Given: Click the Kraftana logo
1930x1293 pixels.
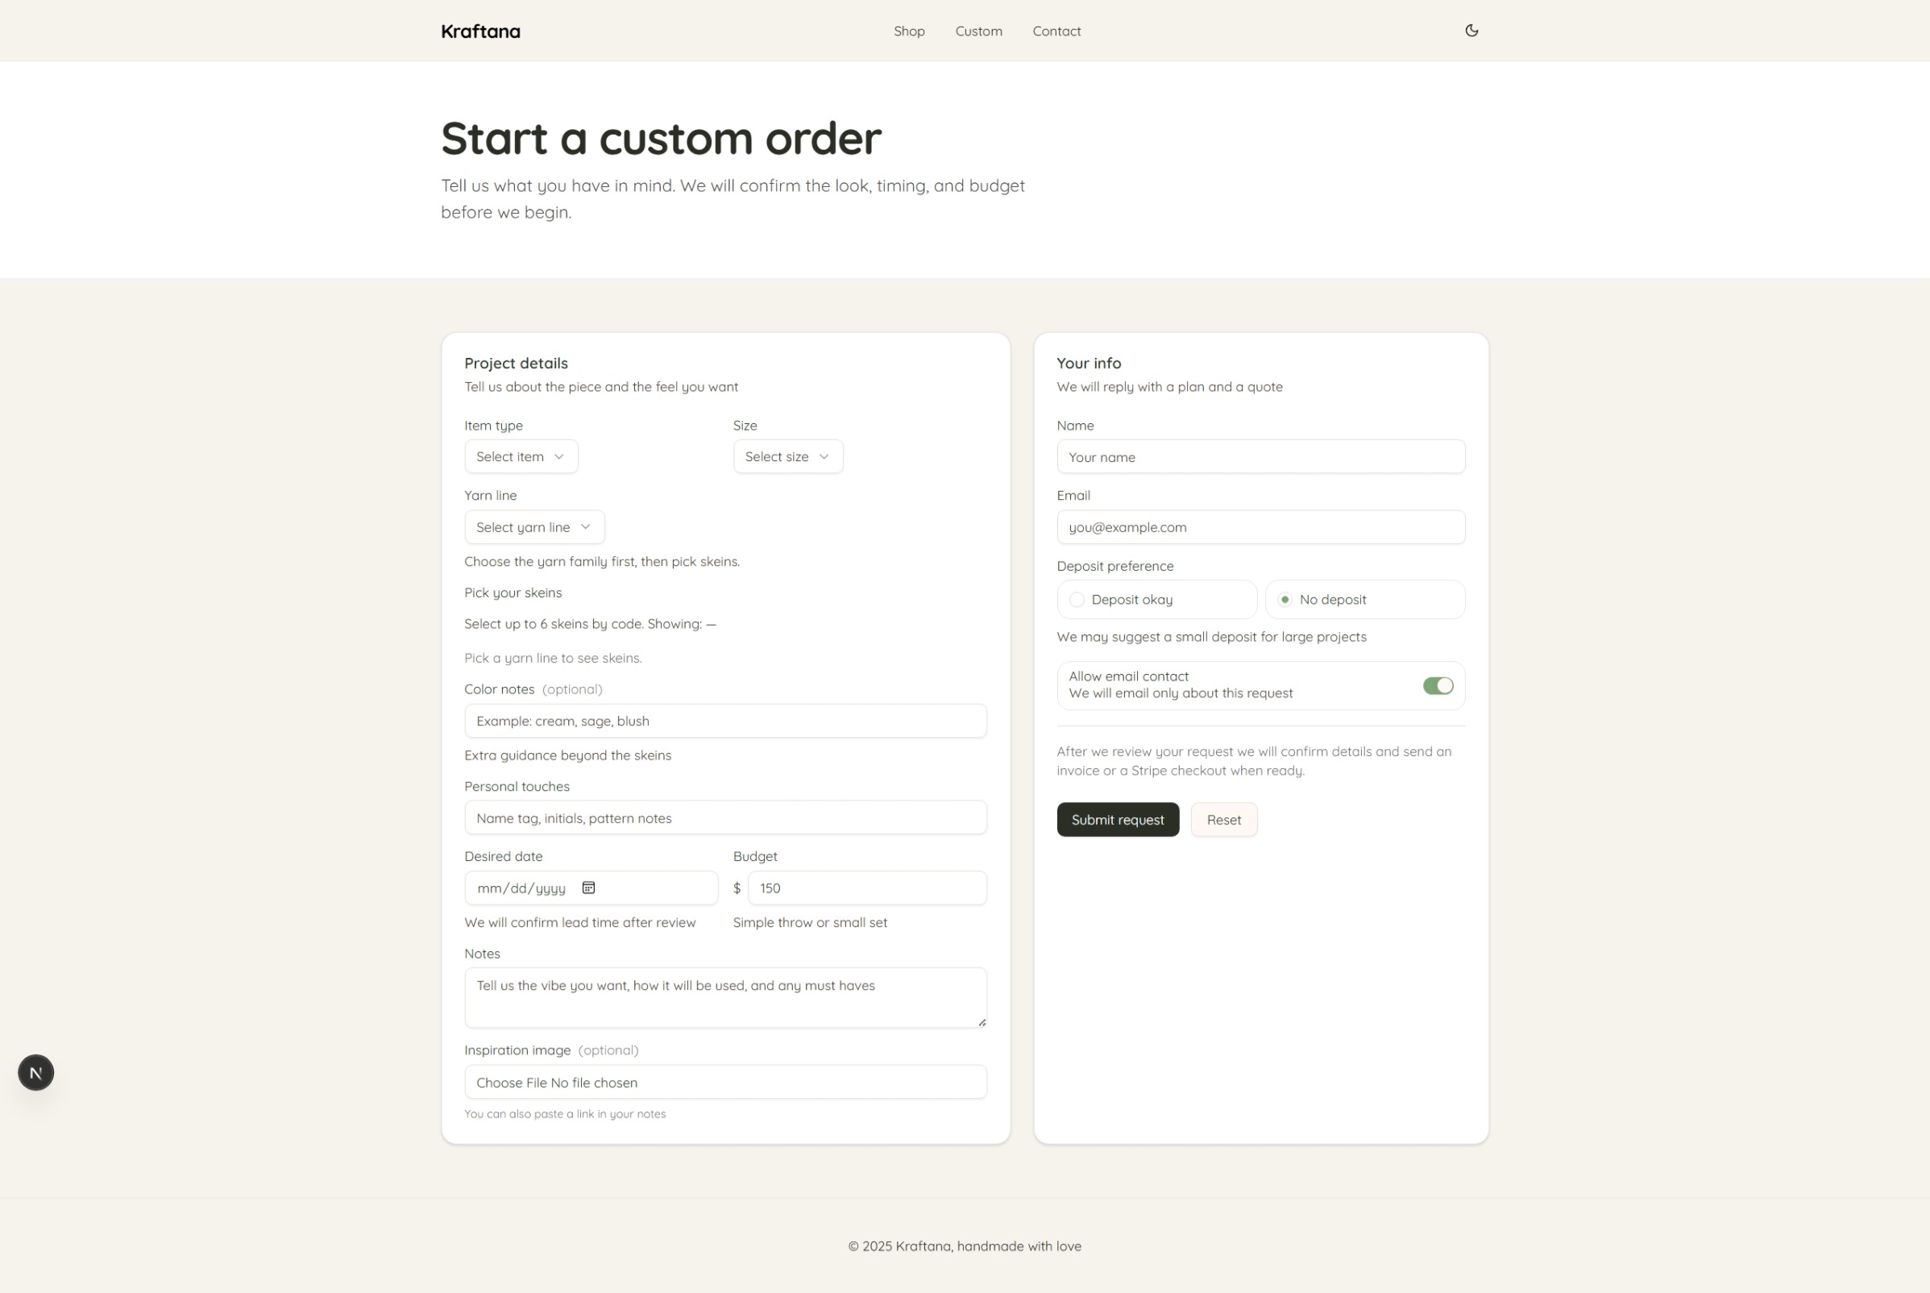Looking at the screenshot, I should pos(480,31).
